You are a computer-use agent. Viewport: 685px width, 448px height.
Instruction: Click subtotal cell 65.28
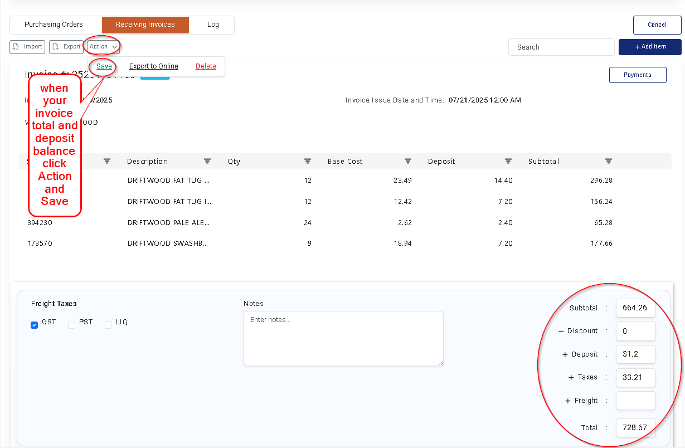604,222
